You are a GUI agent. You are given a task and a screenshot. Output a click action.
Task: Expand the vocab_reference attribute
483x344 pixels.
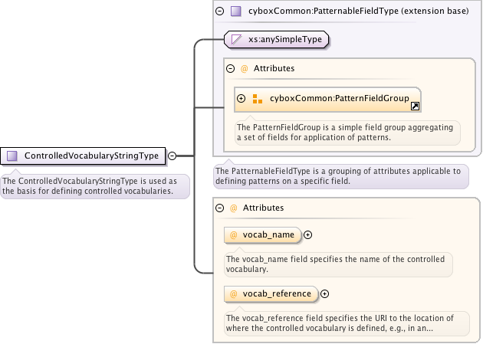click(x=324, y=293)
